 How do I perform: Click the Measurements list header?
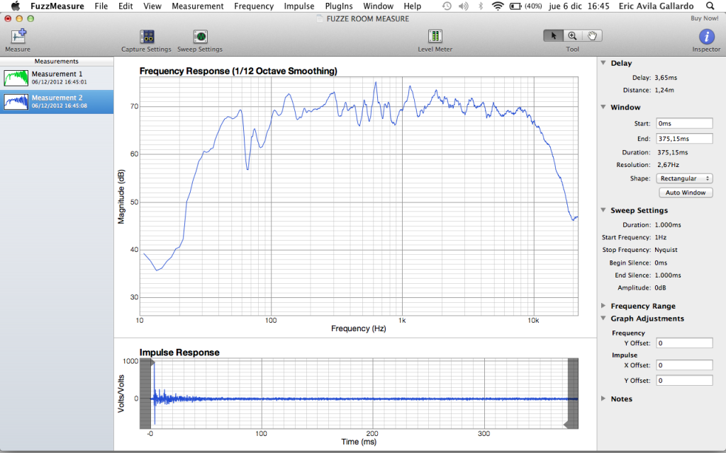(57, 61)
